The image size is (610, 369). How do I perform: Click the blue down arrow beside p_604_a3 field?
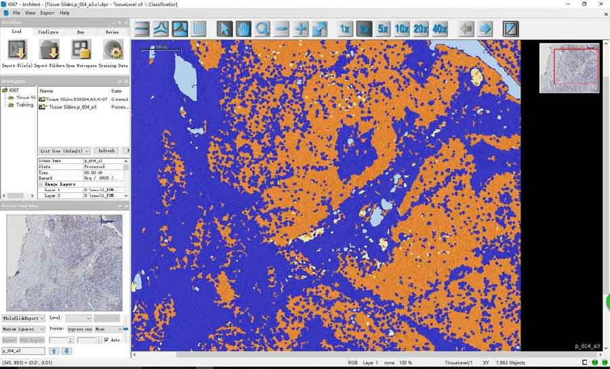tap(67, 351)
